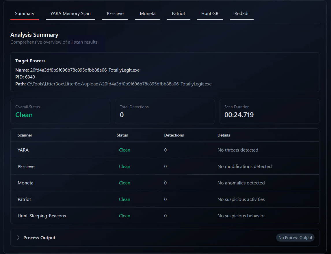
Task: Click the Scanner column header
Action: [x=25, y=135]
